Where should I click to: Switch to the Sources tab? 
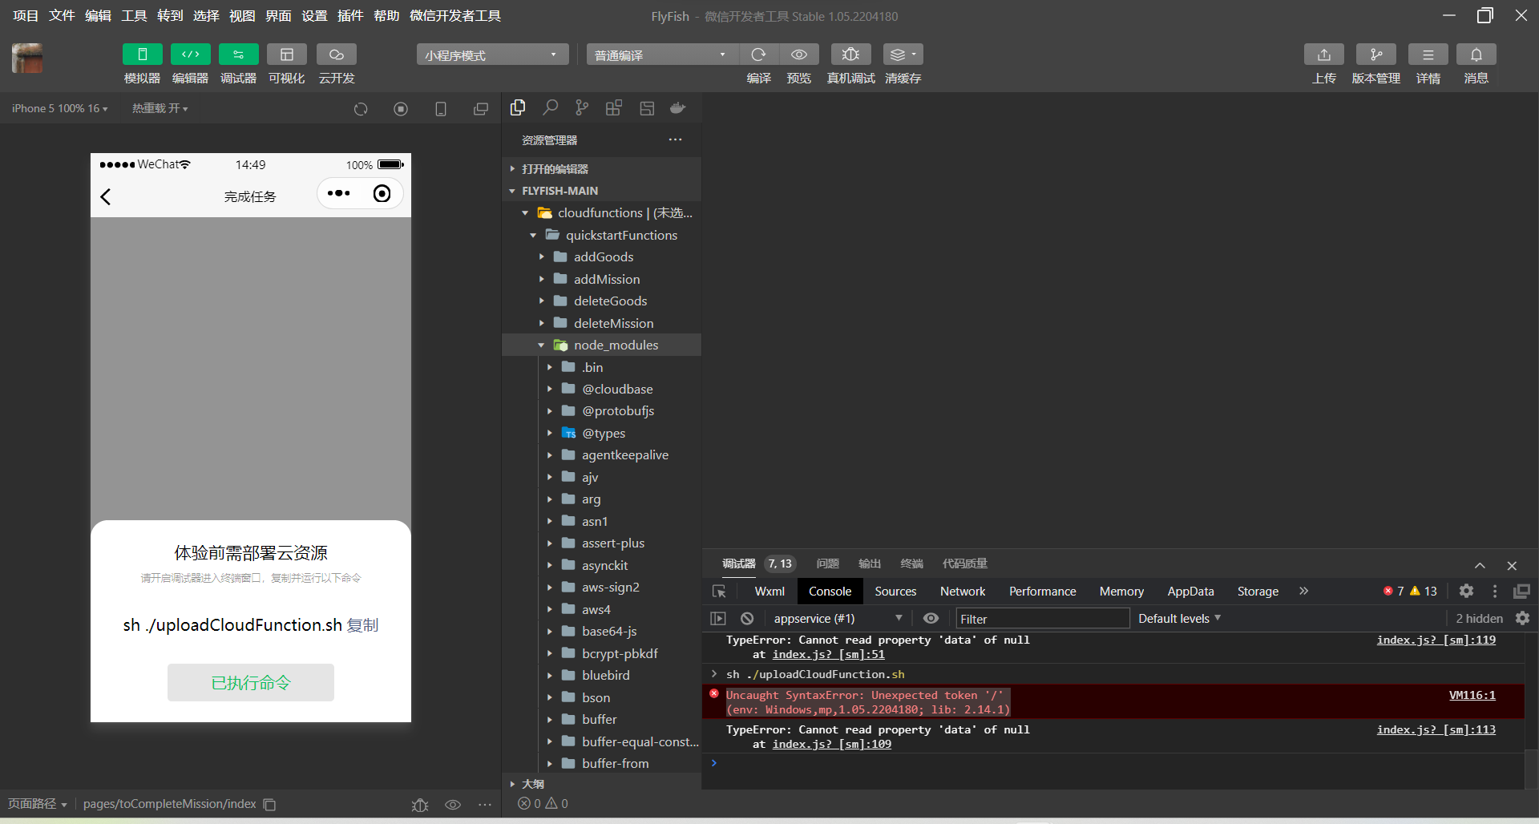pyautogui.click(x=895, y=592)
